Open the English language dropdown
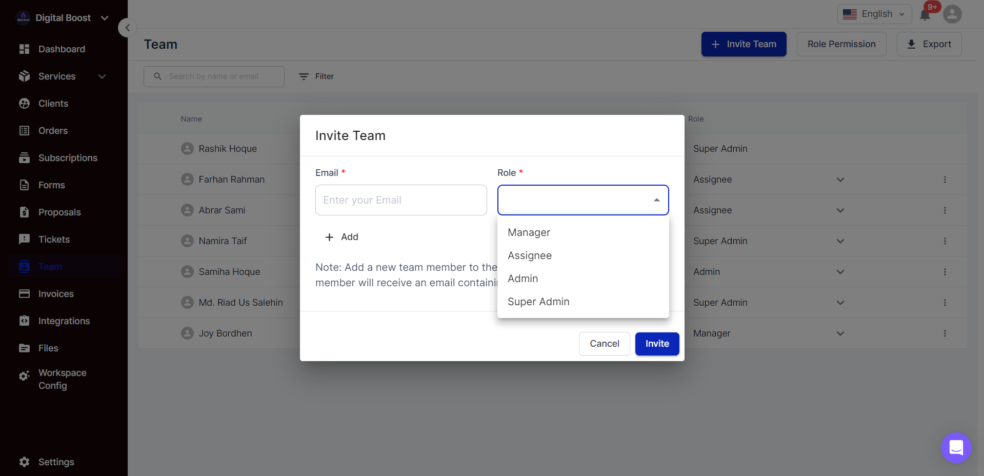 [874, 14]
